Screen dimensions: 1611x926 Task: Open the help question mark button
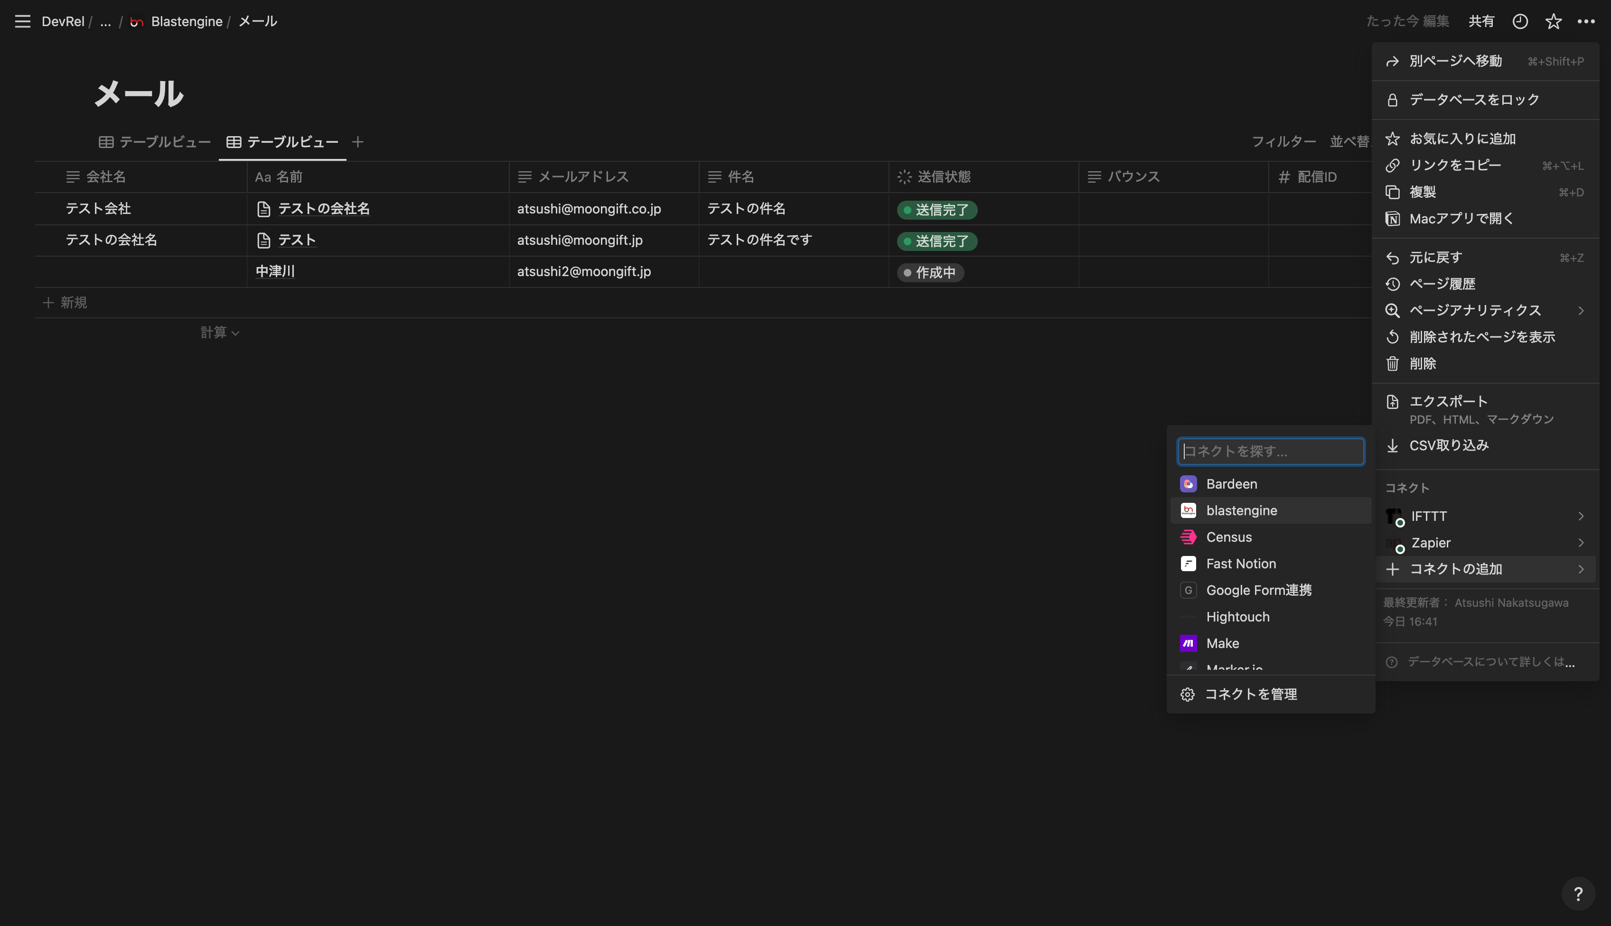click(x=1578, y=894)
